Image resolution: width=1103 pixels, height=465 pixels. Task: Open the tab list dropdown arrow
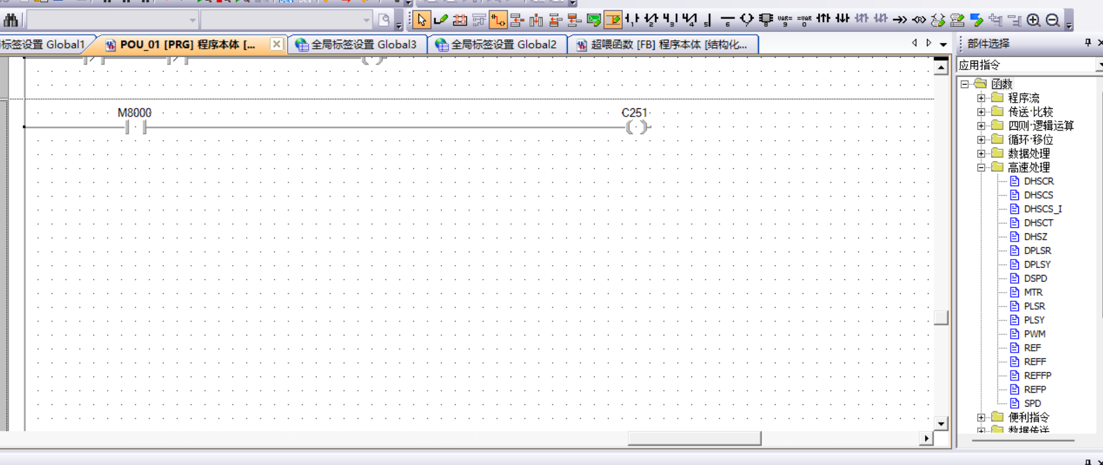[x=943, y=44]
